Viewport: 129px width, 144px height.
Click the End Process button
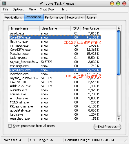[107, 127]
